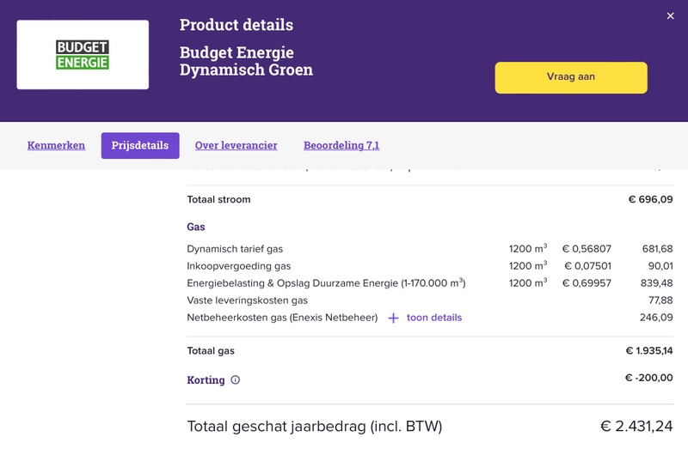Click the Vaste leveringskosten gas label
688x449 pixels.
(x=247, y=300)
